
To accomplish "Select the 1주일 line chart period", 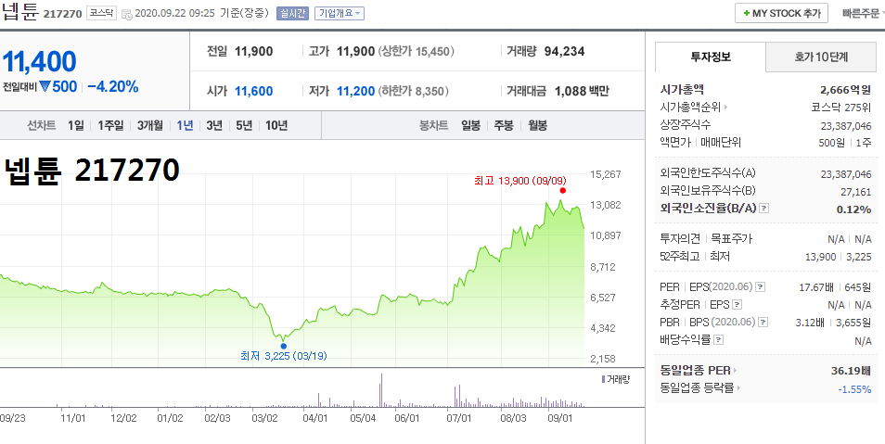I will 110,125.
